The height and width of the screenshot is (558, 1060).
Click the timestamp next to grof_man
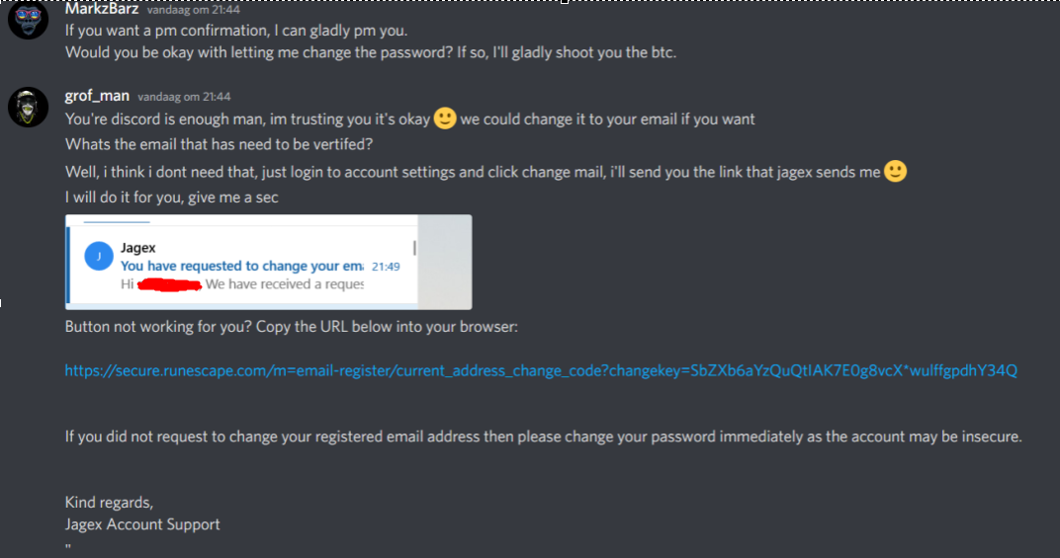(184, 97)
